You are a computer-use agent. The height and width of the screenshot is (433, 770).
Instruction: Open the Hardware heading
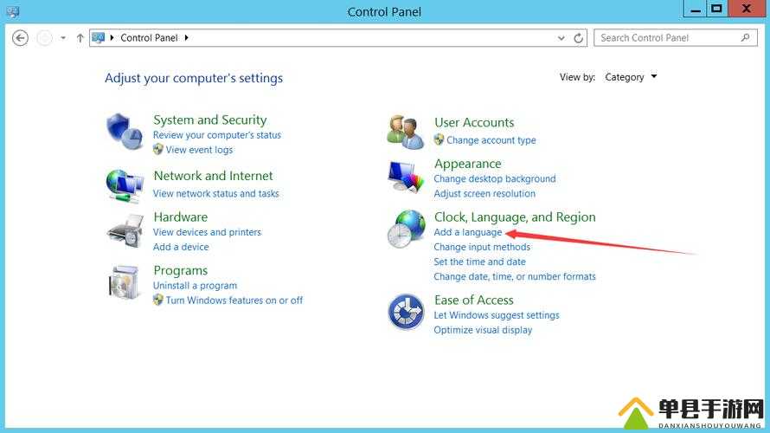point(180,216)
